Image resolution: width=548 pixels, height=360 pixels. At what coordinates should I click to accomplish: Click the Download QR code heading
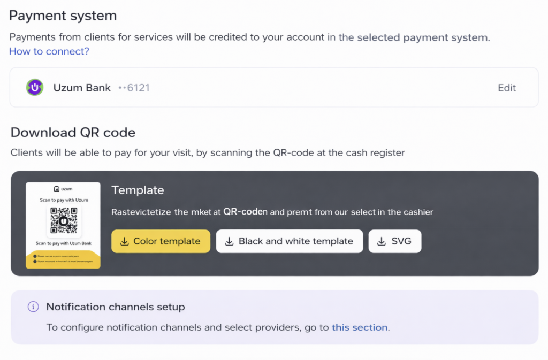pyautogui.click(x=73, y=133)
